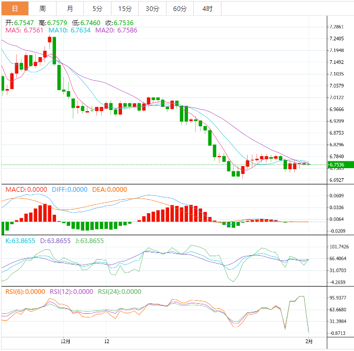Image resolution: width=354 pixels, height=351 pixels.
Task: Click the RSI(6):0.0000 label
Action: 25,292
